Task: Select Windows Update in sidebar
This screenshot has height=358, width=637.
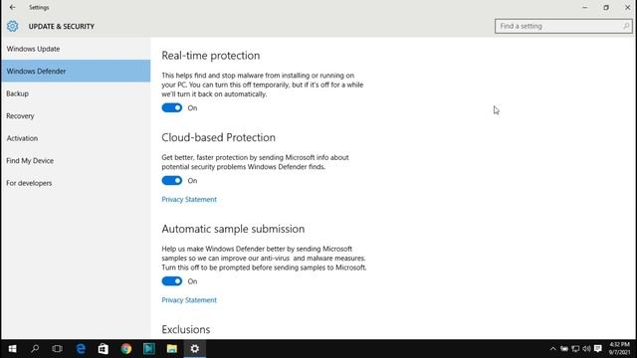Action: (76, 49)
